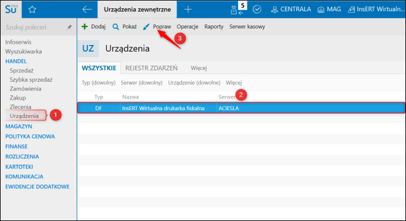
Task: Open favorites via the star icon
Action: (x=32, y=9)
